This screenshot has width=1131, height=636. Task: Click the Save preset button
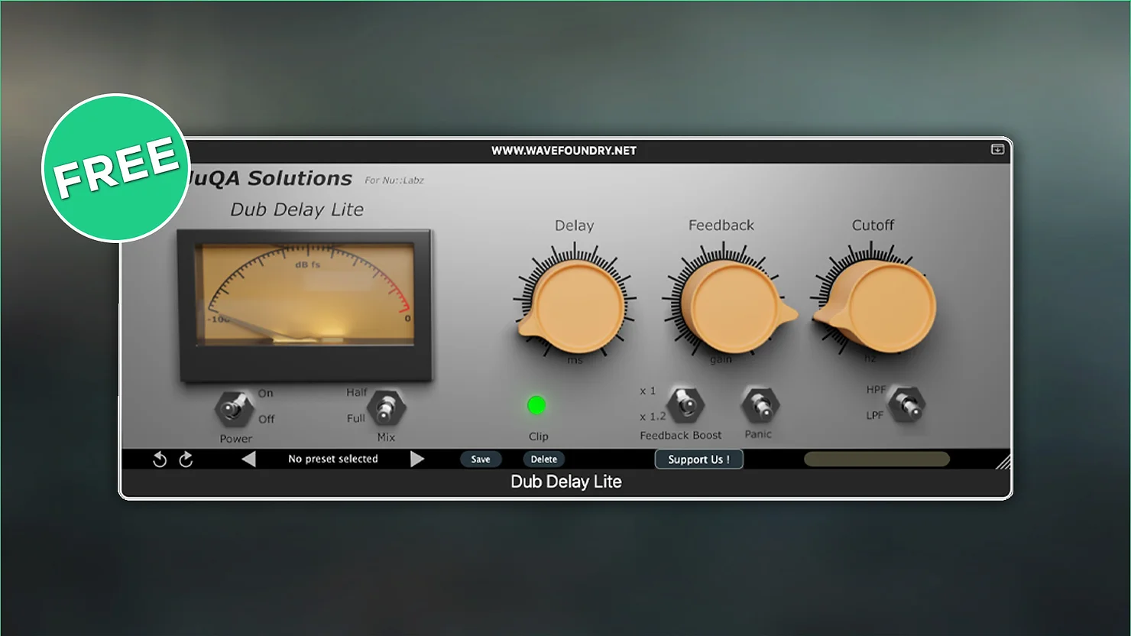(x=480, y=459)
